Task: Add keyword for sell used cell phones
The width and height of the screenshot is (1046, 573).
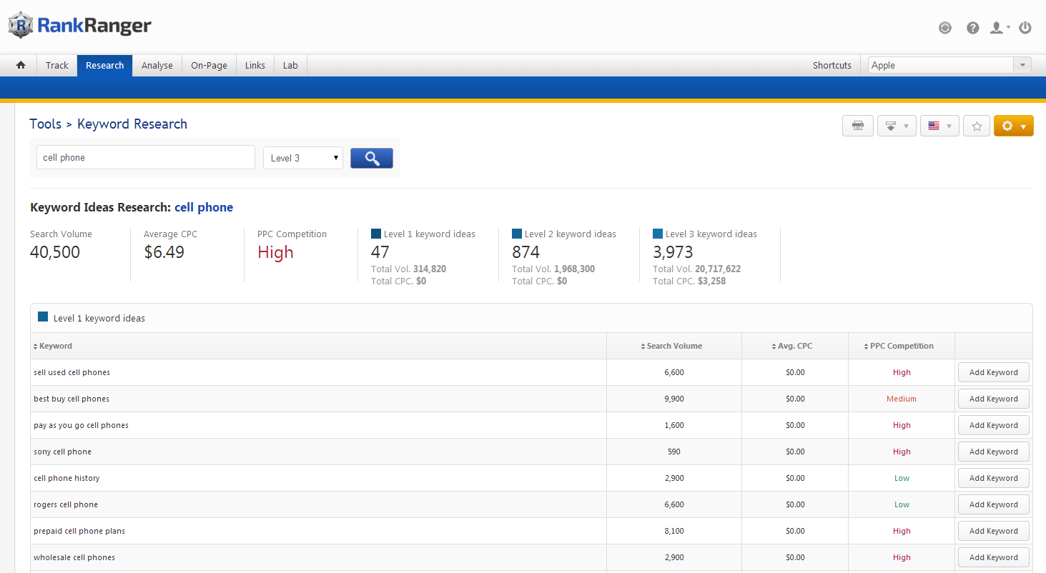Action: [x=993, y=372]
